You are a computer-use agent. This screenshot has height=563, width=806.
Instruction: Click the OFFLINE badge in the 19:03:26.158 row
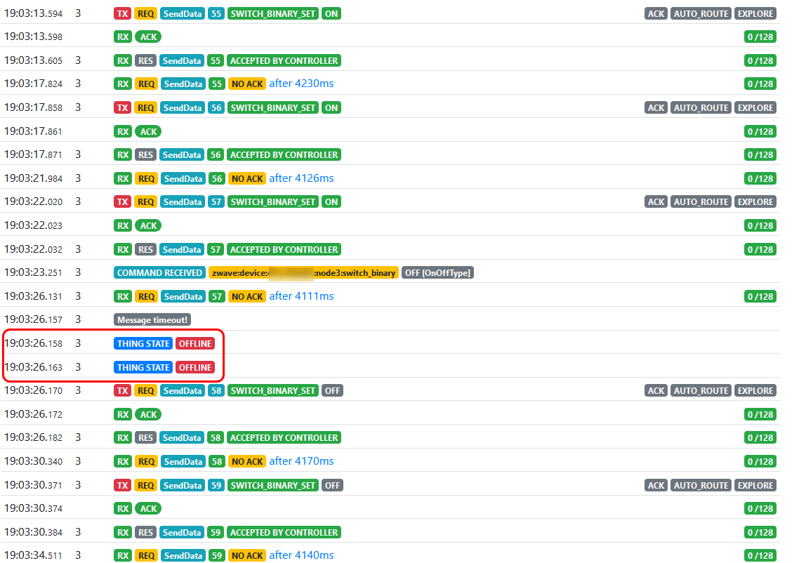[x=194, y=343]
